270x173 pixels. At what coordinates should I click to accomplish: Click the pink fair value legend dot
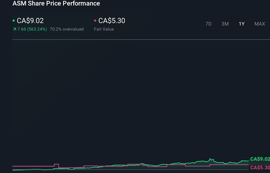(x=95, y=21)
